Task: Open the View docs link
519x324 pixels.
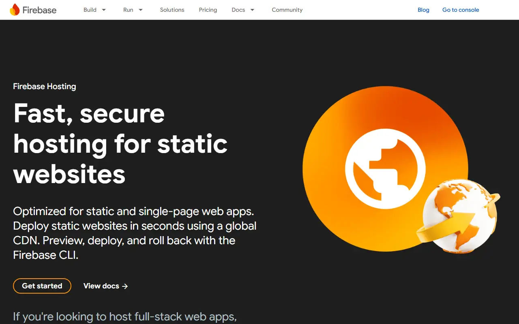Action: click(x=106, y=286)
